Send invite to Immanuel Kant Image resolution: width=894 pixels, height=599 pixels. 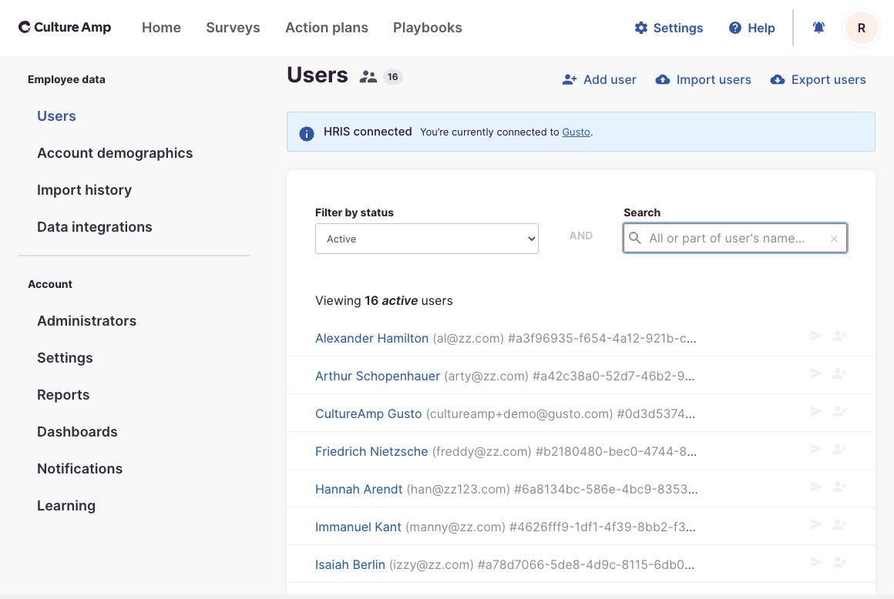click(x=816, y=524)
